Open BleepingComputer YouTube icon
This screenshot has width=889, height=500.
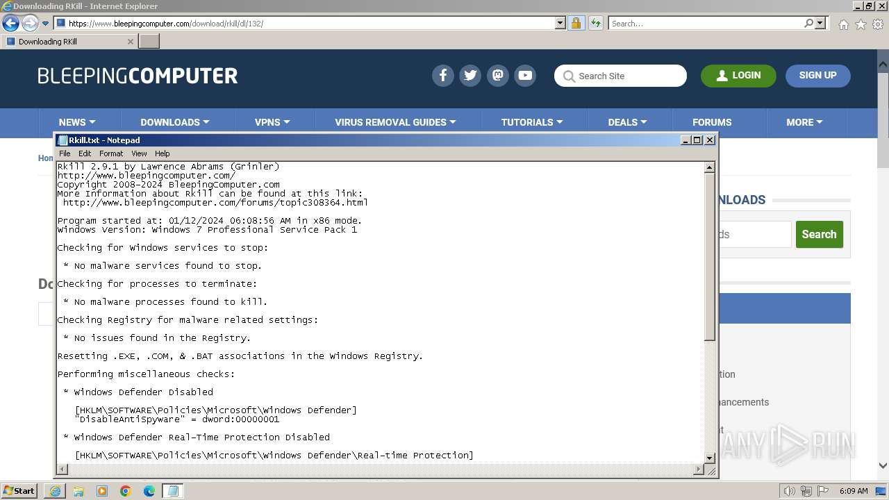525,76
